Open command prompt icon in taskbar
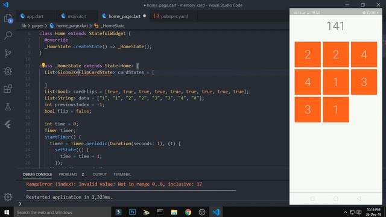Viewport: 386px width, 217px height. point(160,212)
